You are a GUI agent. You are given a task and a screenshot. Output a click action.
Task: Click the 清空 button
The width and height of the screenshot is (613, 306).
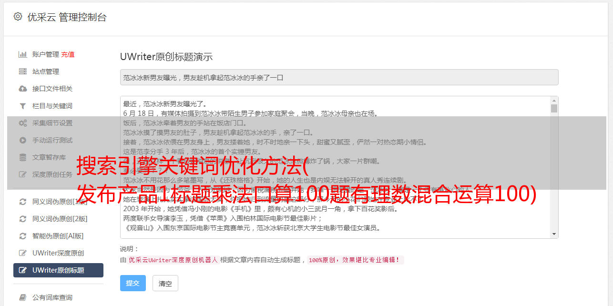tap(165, 283)
